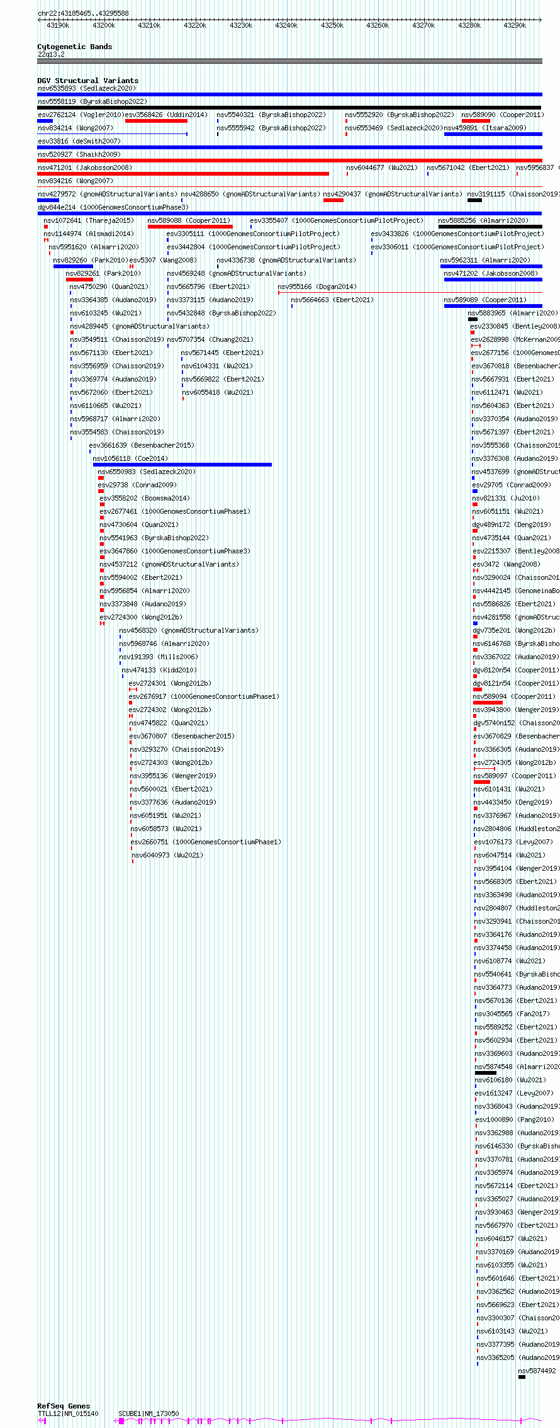The width and height of the screenshot is (560, 1428).
Task: Select esv3661639 (Besenbacher2015) label
Action: tap(142, 445)
